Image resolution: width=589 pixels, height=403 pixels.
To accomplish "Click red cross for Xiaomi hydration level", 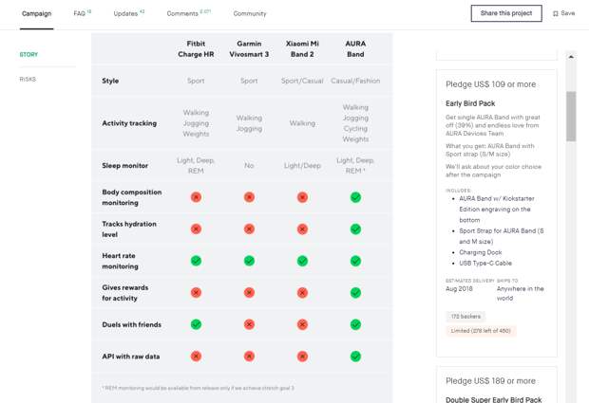I will (302, 229).
